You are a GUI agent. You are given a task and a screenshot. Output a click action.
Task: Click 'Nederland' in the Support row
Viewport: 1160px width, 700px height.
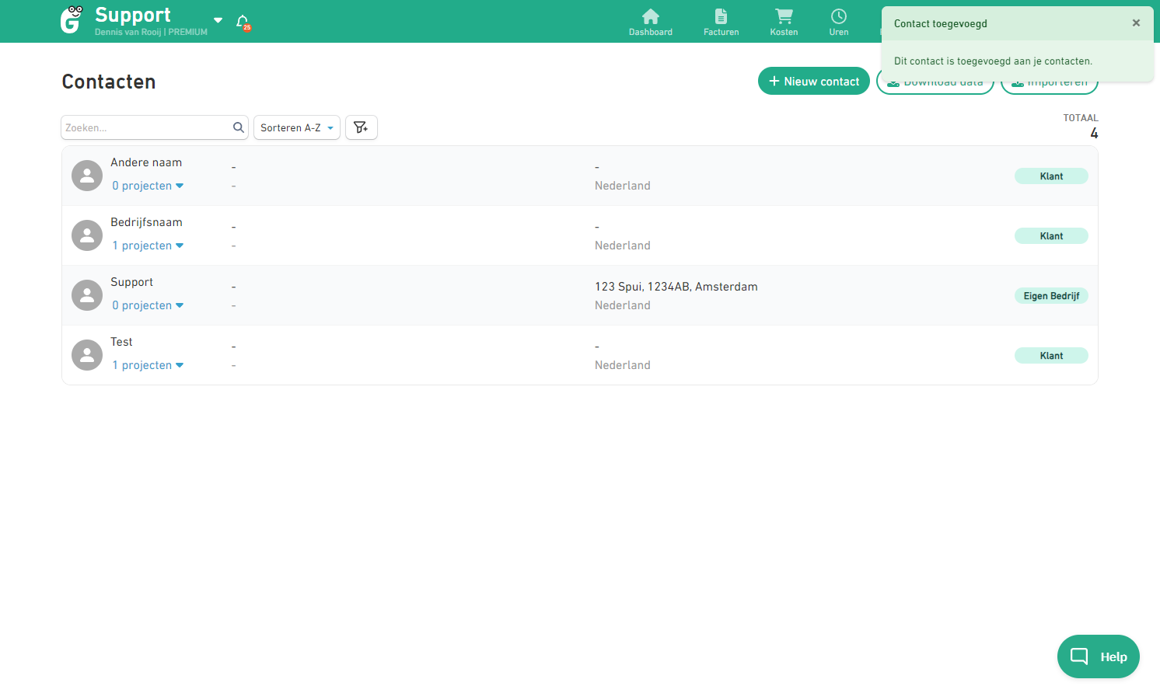point(623,305)
